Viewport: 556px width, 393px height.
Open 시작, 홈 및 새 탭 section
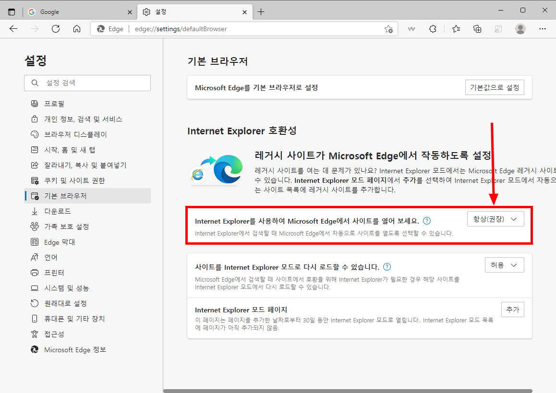(87, 150)
